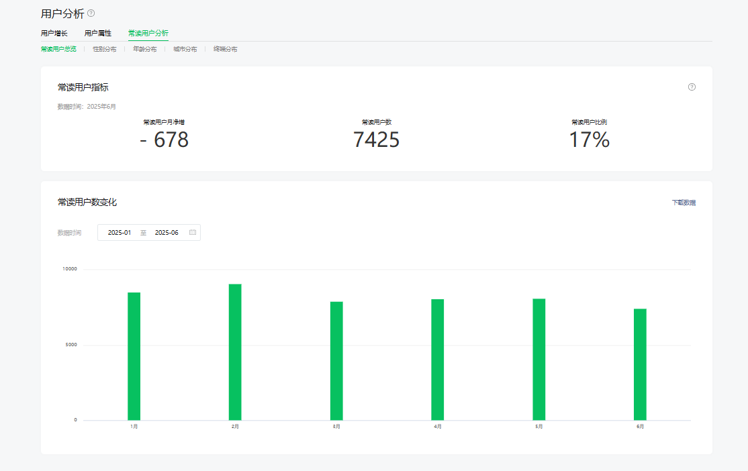The width and height of the screenshot is (748, 471).
Task: Click the 17% 常读用户比例 value
Action: 589,140
